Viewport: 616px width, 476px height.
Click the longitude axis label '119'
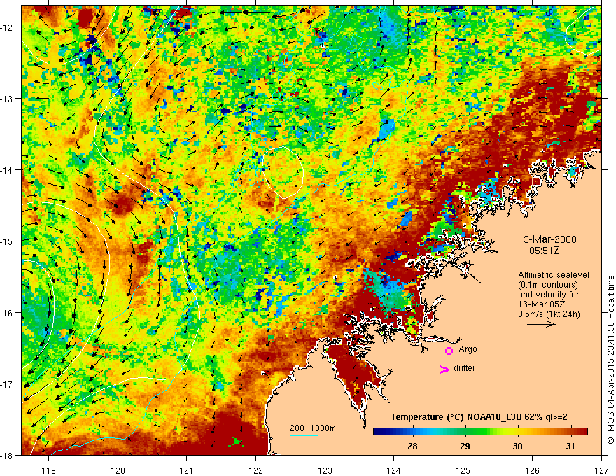[49, 470]
